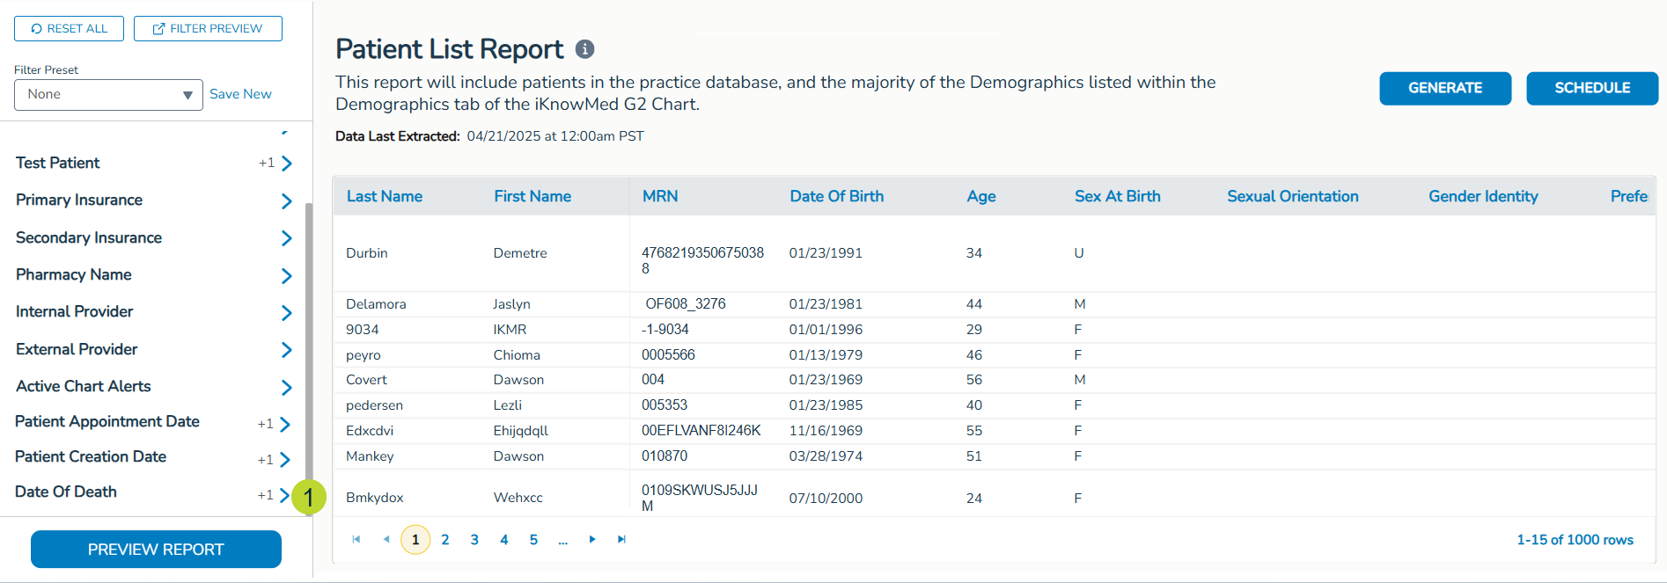1667x583 pixels.
Task: Go to the first page of results
Action: pyautogui.click(x=356, y=539)
